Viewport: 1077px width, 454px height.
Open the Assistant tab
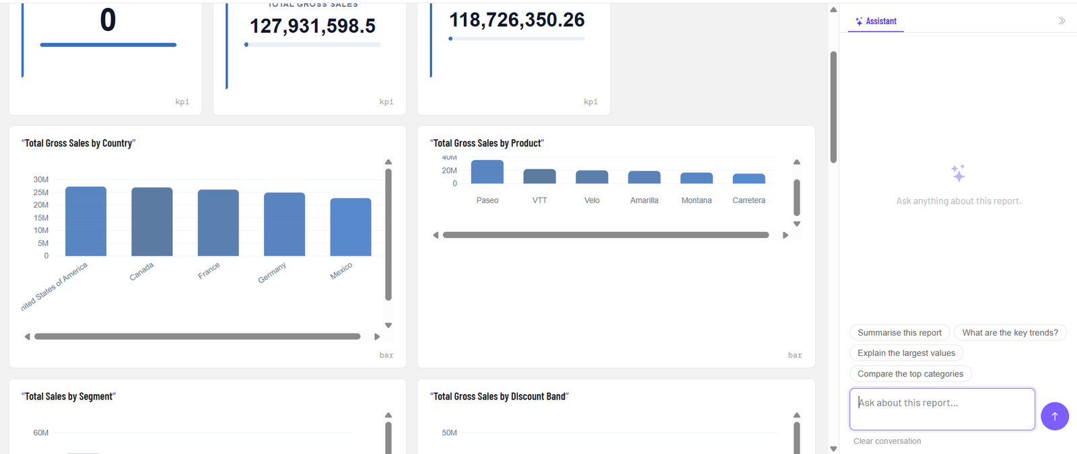tap(876, 21)
